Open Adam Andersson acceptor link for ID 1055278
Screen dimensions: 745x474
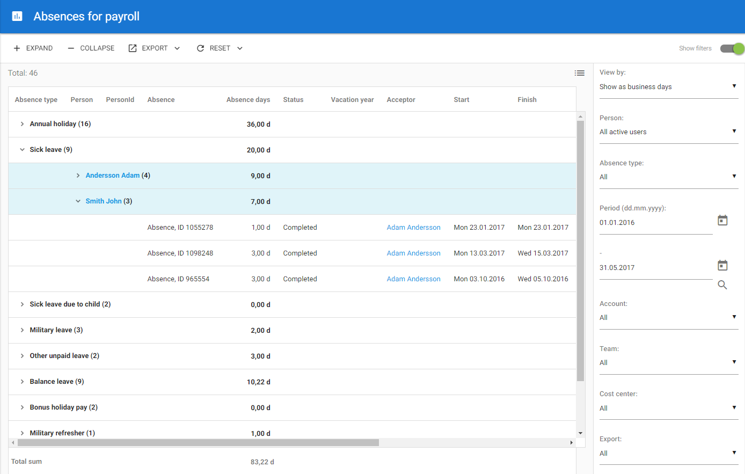tap(413, 228)
